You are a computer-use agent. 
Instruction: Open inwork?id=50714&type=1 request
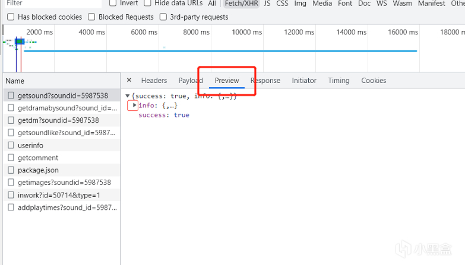coord(62,195)
